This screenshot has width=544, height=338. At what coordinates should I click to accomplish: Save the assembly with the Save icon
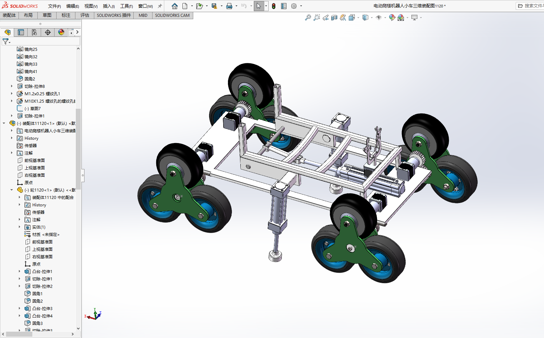coord(214,6)
